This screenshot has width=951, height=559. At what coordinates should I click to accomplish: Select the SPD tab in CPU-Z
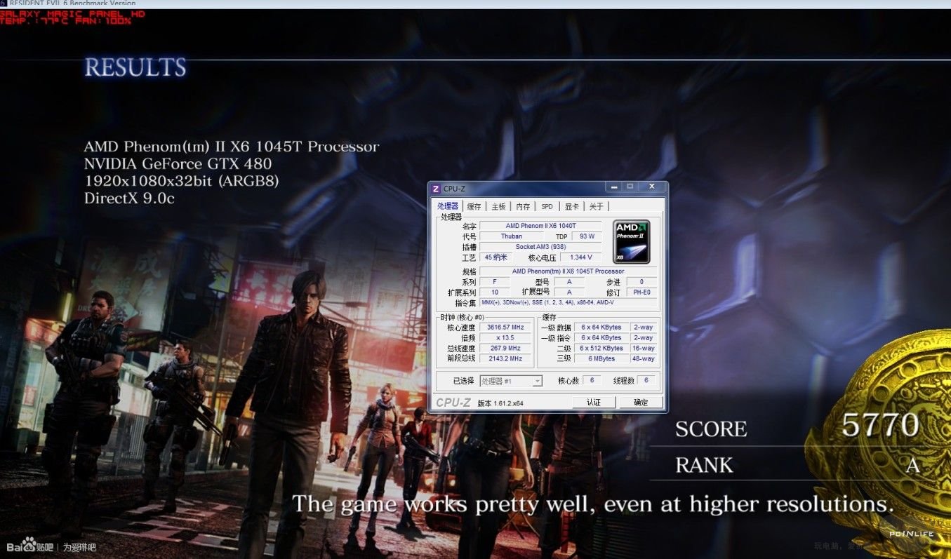[547, 206]
